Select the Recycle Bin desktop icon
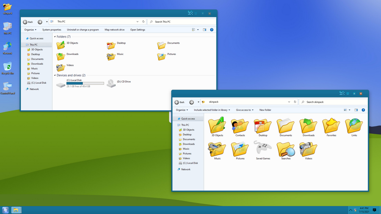Image resolution: width=381 pixels, height=214 pixels. coord(7,68)
